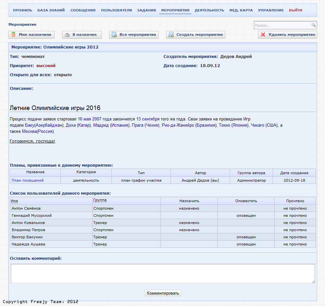Open the План посещений plan link
This screenshot has width=325, height=306.
[28, 180]
